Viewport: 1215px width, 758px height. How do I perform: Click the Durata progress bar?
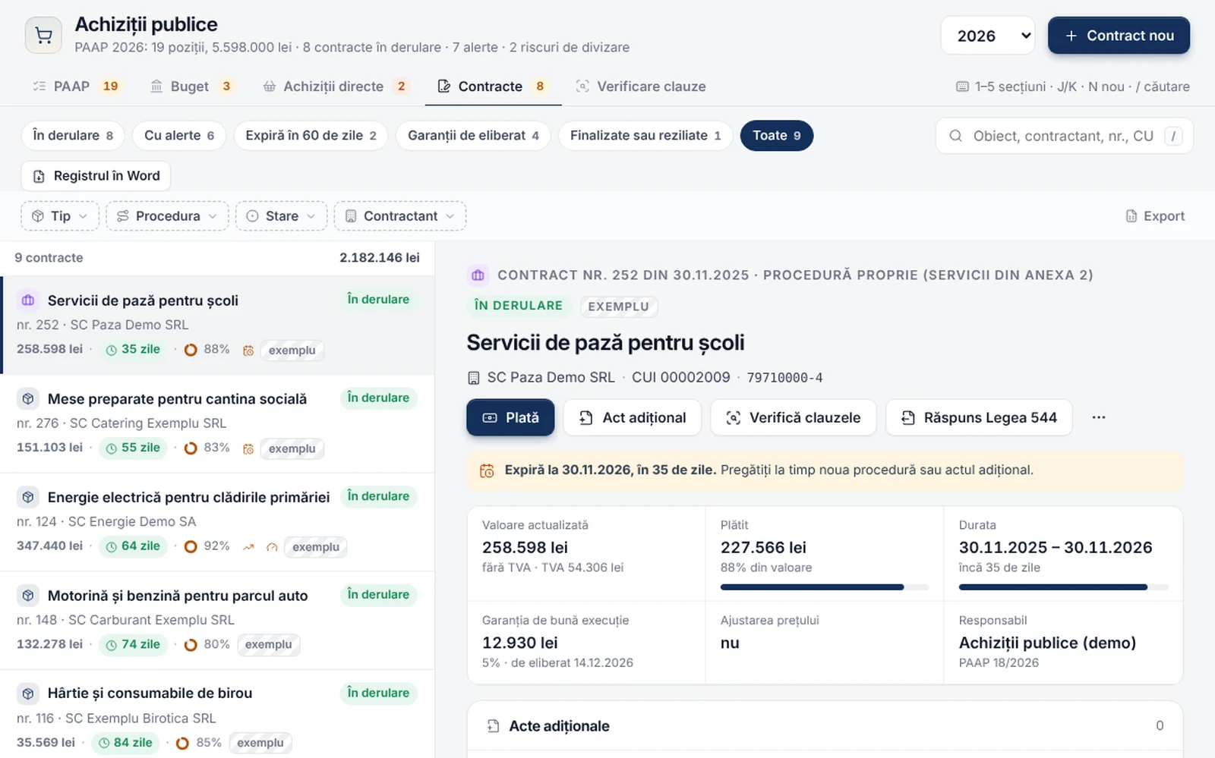(1063, 587)
